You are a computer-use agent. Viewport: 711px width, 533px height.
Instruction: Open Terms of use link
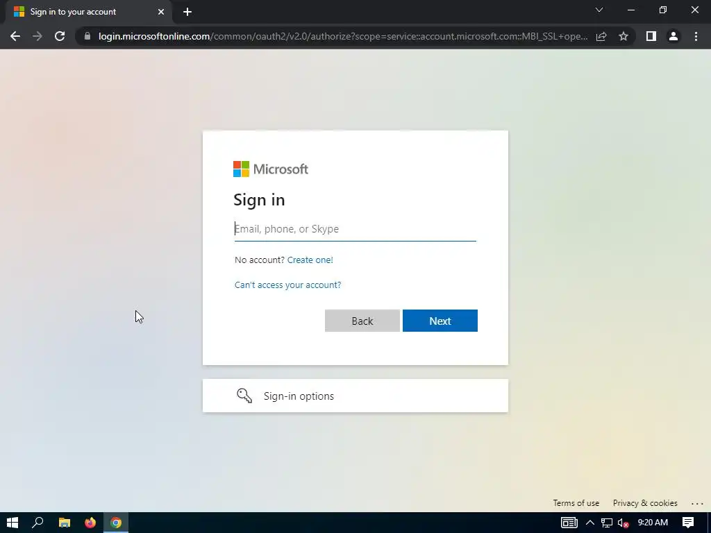(x=576, y=503)
